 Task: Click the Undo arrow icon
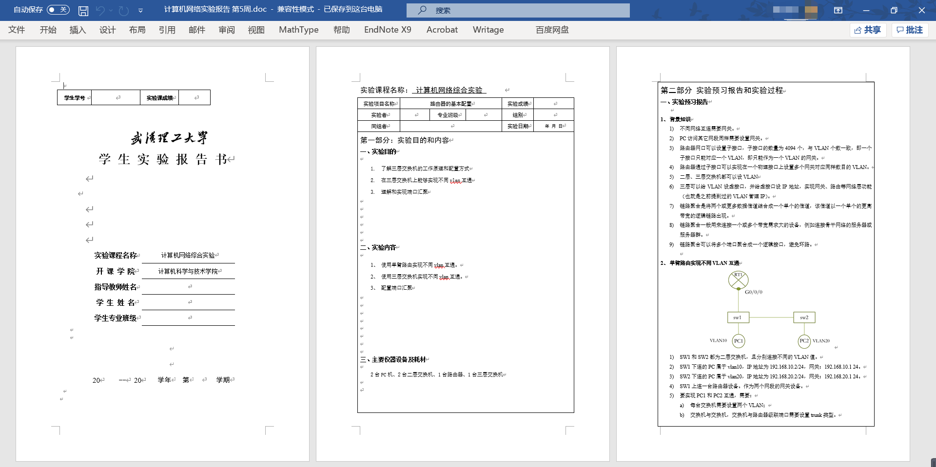[100, 10]
